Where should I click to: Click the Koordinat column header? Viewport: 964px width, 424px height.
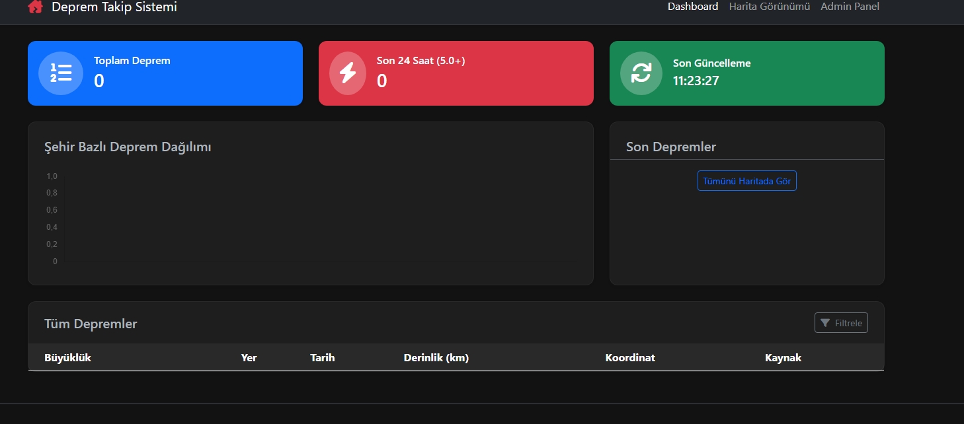pos(630,357)
